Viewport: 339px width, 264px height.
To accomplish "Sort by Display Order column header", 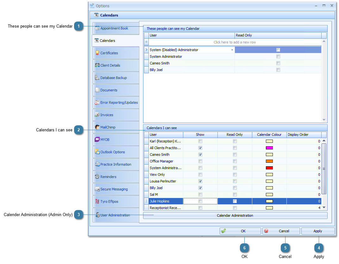I will point(304,135).
